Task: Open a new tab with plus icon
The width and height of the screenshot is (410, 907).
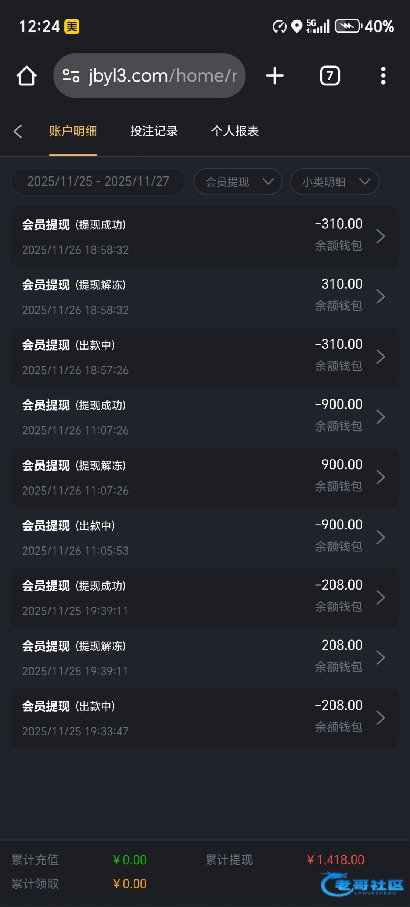Action: (x=274, y=76)
